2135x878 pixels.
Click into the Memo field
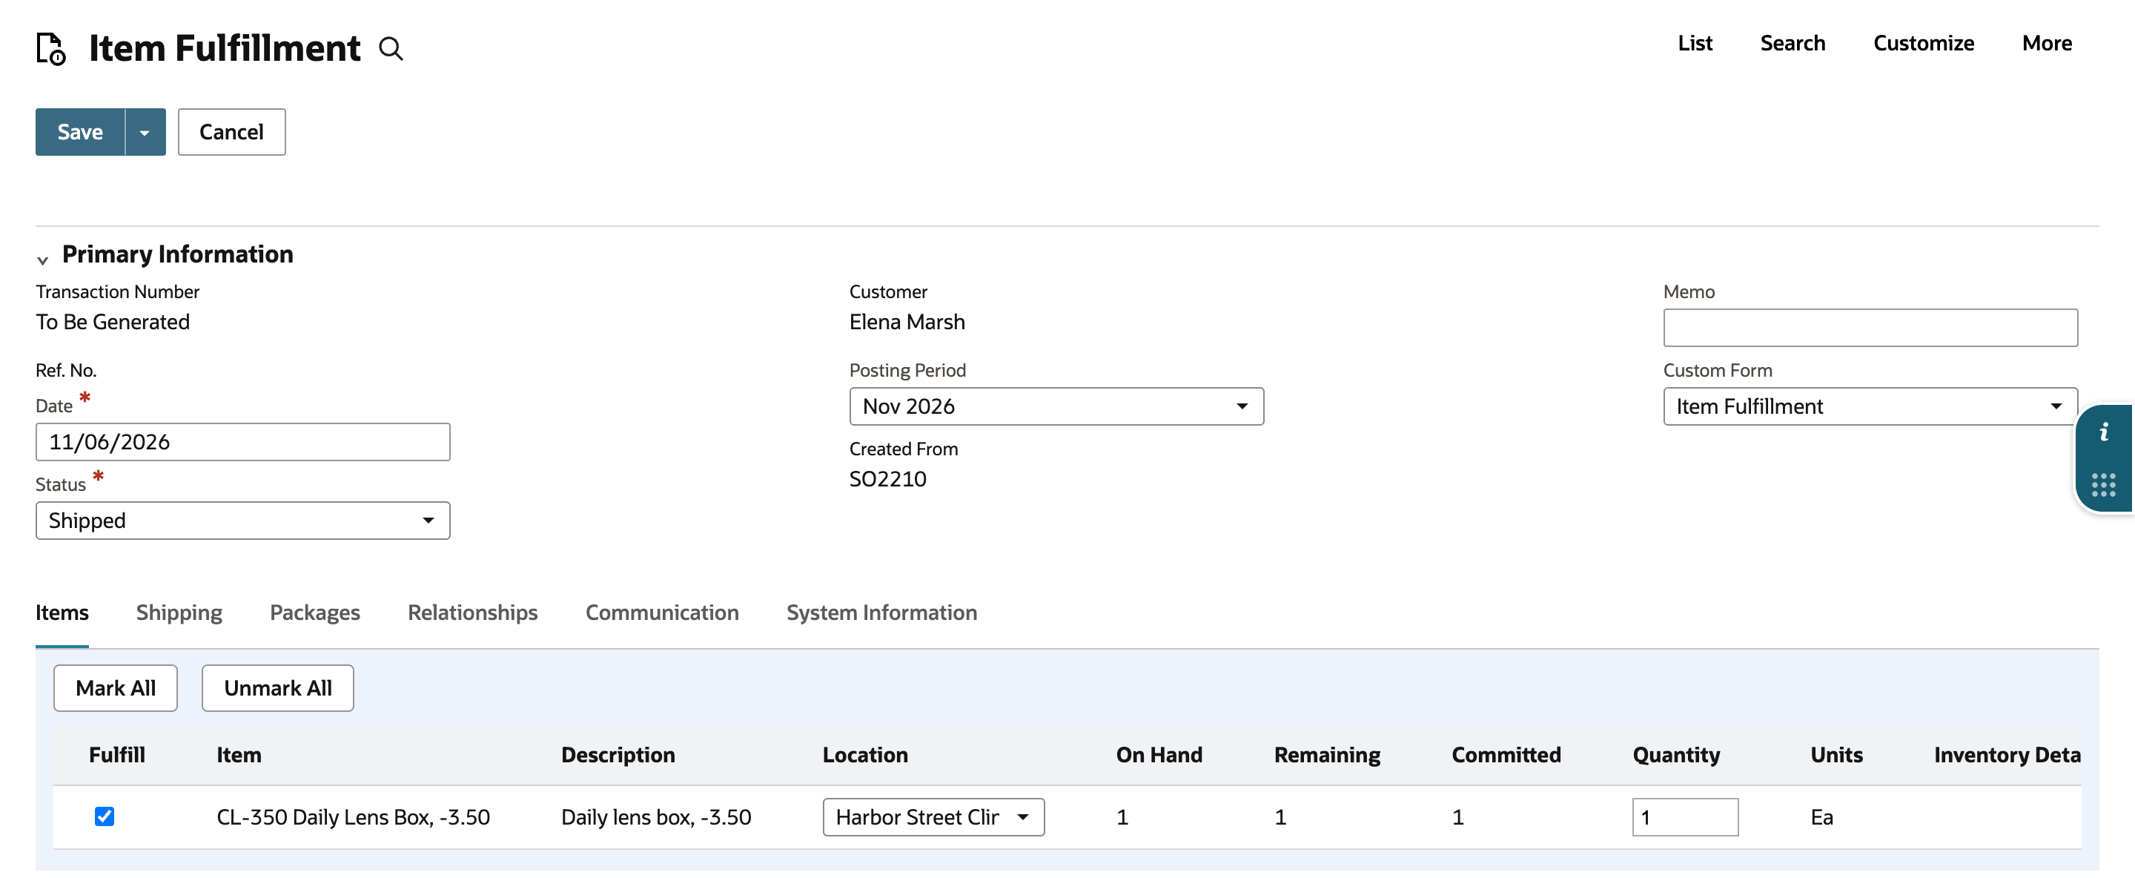[1870, 328]
